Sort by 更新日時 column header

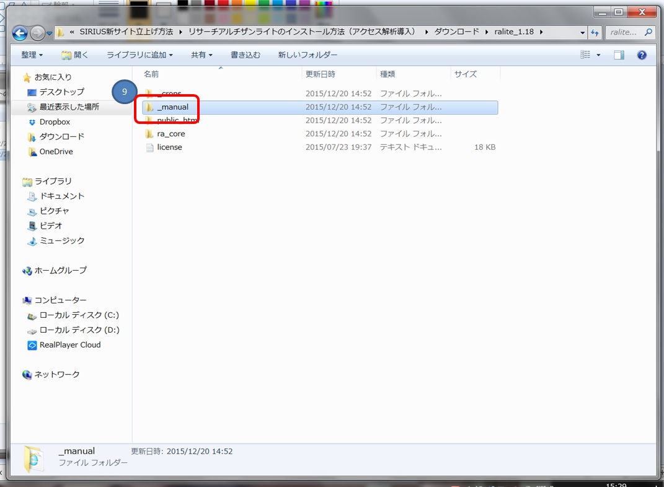[320, 74]
